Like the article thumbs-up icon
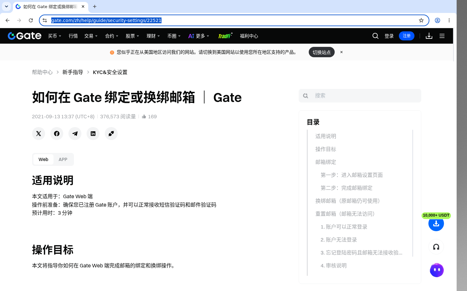Screen dimensions: 467x291 (x=144, y=116)
